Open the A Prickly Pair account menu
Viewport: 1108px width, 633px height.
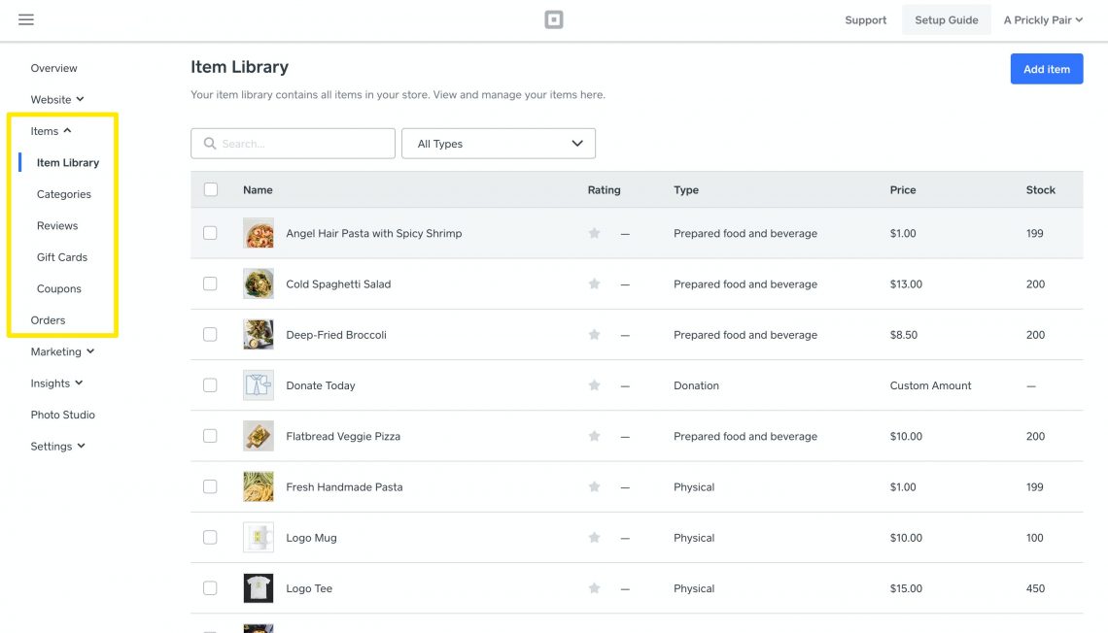(1042, 19)
